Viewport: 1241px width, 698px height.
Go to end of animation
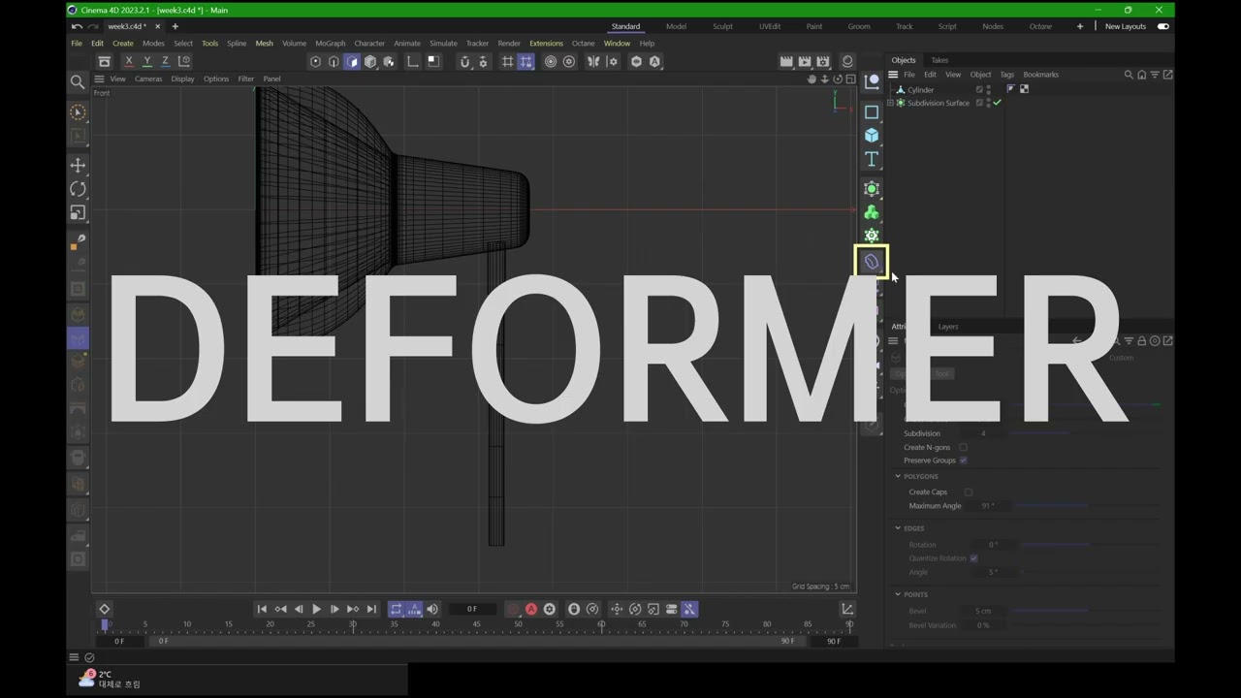[371, 609]
